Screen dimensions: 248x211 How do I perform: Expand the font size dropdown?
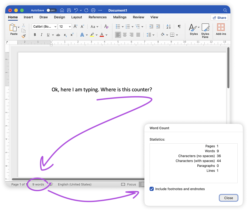[70, 27]
